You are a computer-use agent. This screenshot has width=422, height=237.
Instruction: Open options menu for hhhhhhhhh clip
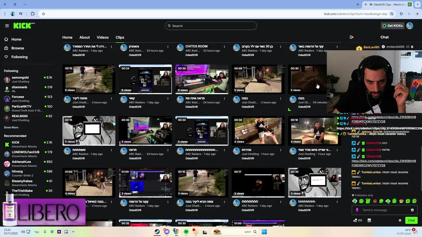click(x=337, y=202)
